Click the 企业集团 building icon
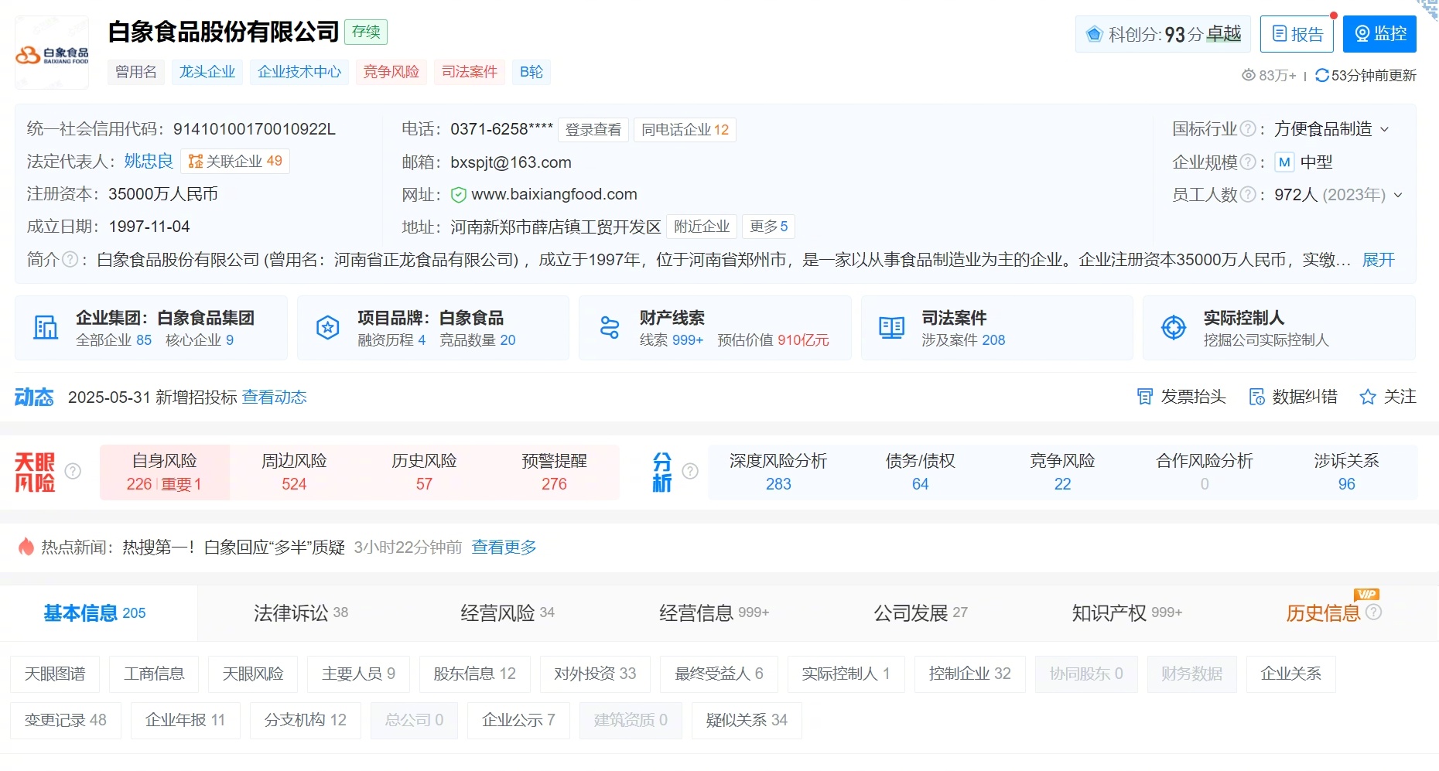Image resolution: width=1439 pixels, height=771 pixels. (46, 328)
